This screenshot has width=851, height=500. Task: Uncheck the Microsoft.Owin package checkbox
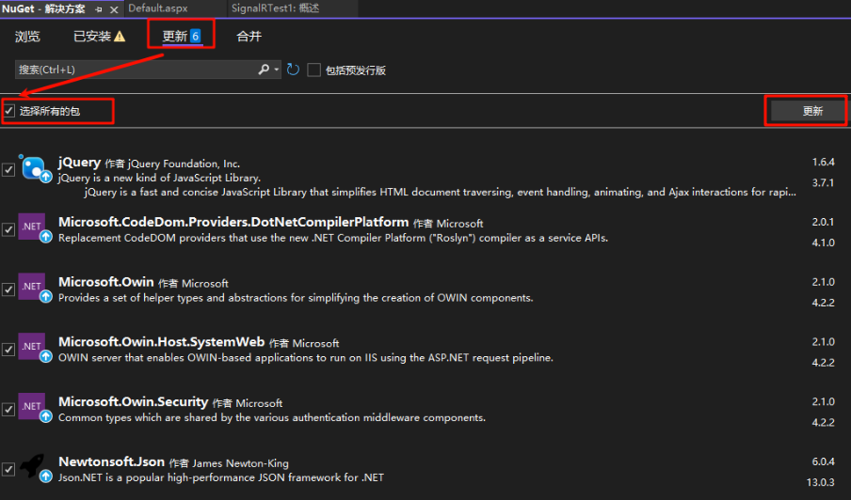point(8,289)
